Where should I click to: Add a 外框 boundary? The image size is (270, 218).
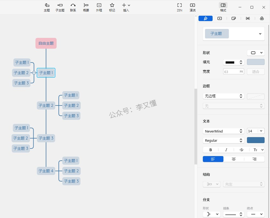(x=99, y=7)
